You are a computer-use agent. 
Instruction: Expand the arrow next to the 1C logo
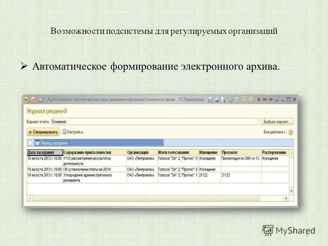(33, 99)
